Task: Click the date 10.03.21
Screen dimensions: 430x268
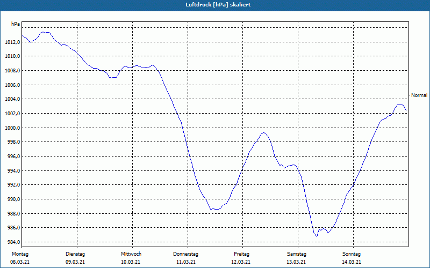Action: pos(131,262)
